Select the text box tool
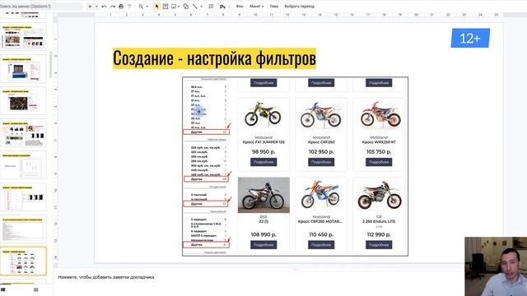This screenshot has width=527, height=296. click(x=166, y=7)
